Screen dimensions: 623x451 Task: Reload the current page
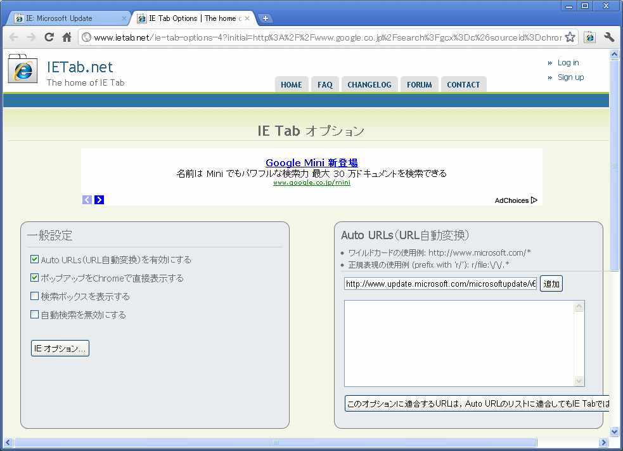click(49, 37)
